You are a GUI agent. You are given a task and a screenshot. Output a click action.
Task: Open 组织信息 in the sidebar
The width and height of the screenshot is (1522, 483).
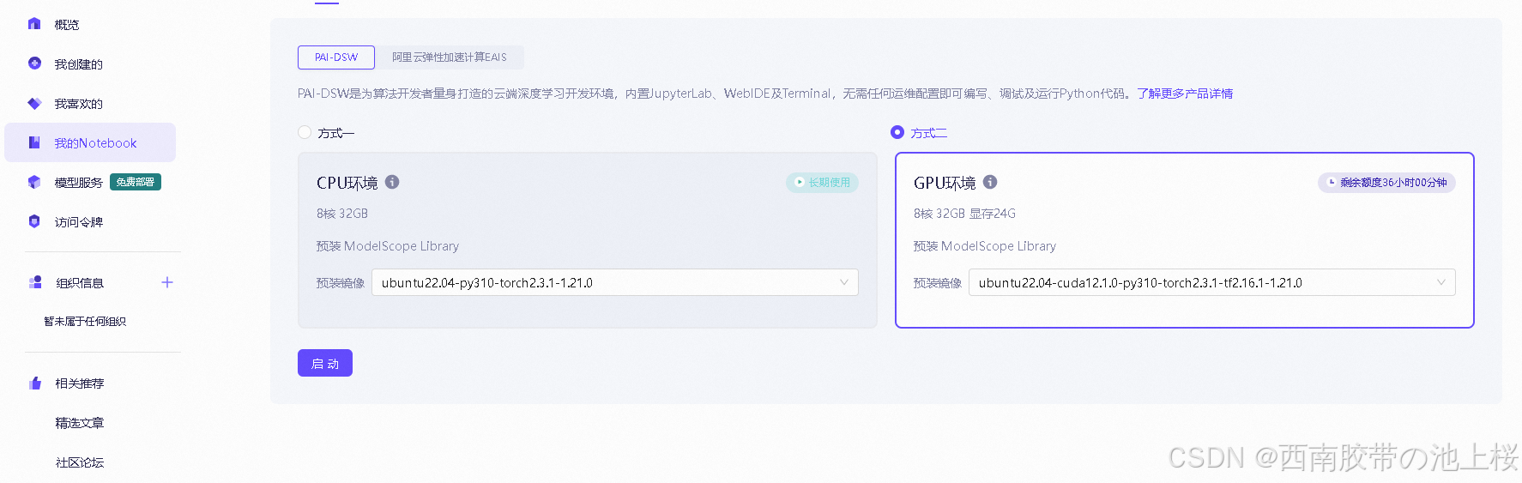click(80, 283)
